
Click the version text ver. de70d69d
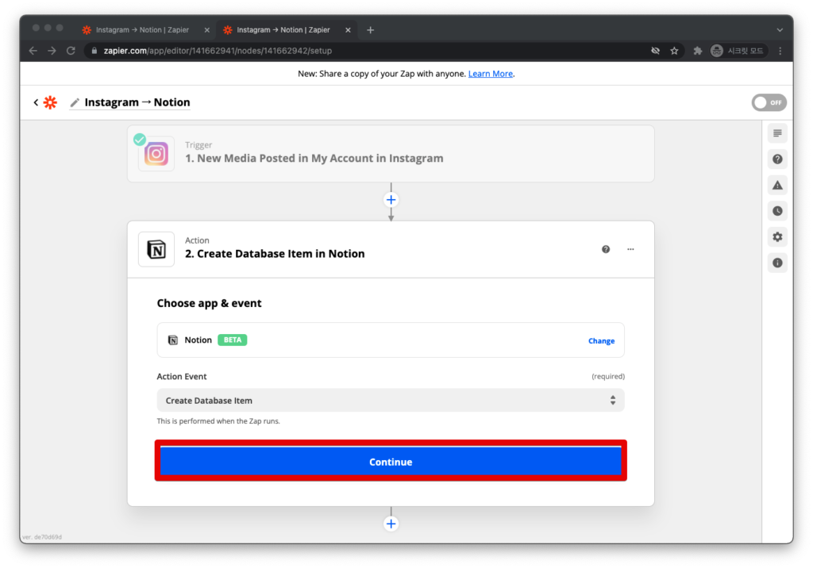(x=42, y=537)
